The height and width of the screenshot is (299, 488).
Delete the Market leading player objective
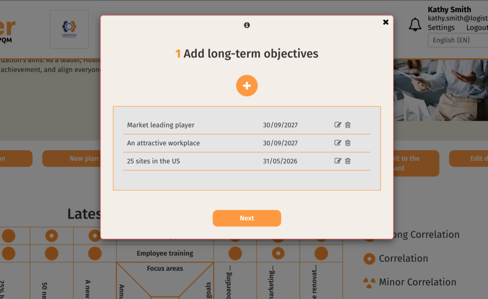(348, 125)
